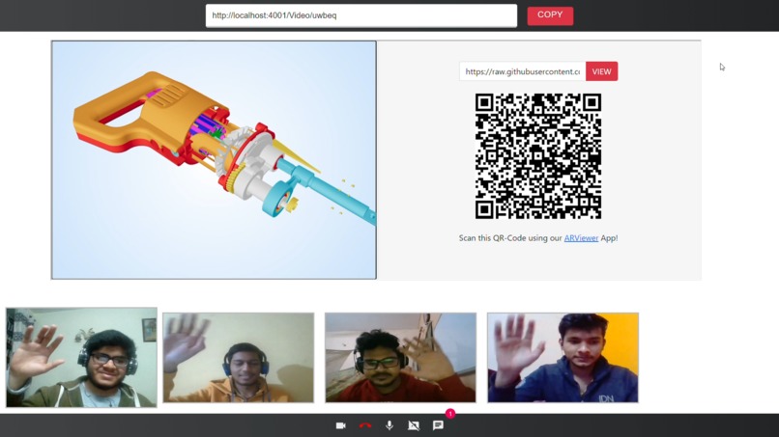The image size is (779, 437).
Task: Click the red VIEW button
Action: coord(601,71)
